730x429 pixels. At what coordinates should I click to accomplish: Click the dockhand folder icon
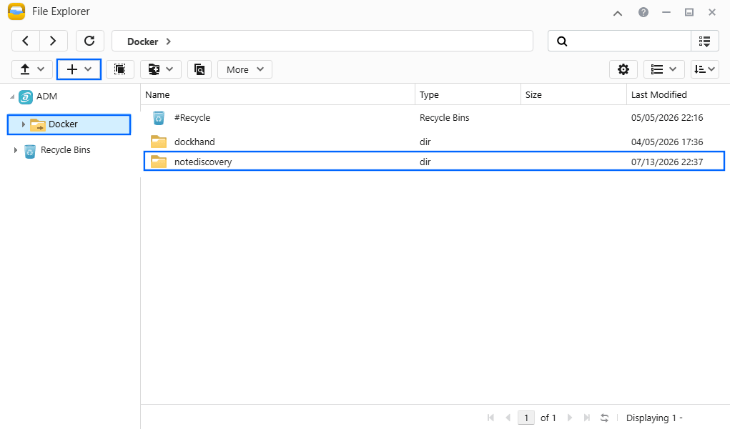[159, 142]
